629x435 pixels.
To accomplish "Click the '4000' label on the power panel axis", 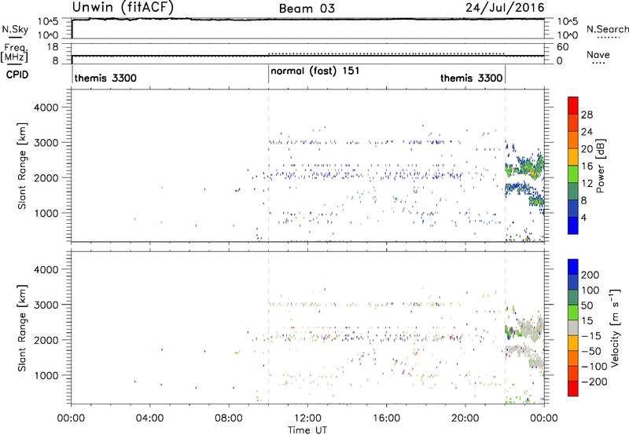I will (46, 108).
